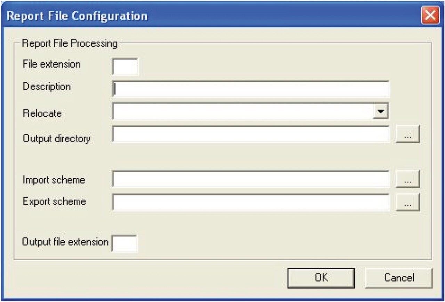Click the Import scheme browse button
Viewport: 445px width, 302px height.
407,179
